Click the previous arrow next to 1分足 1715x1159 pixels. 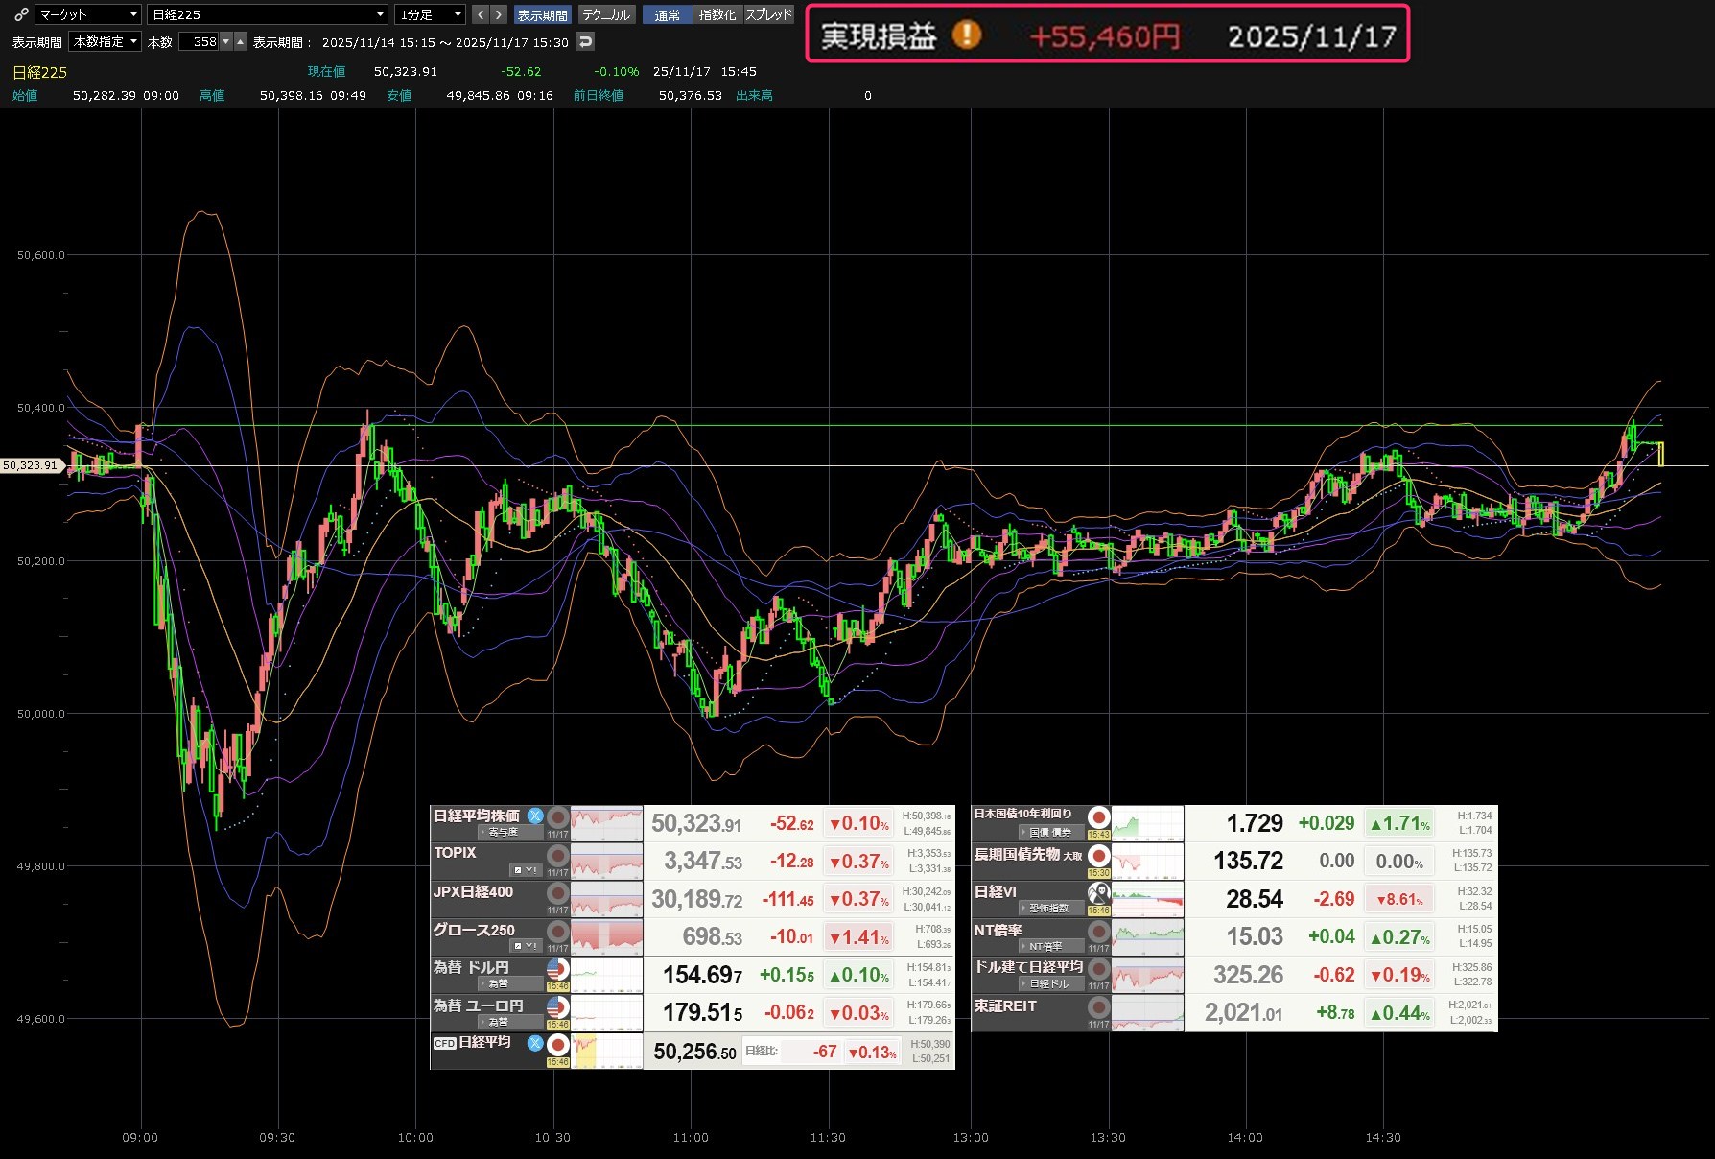pos(481,14)
